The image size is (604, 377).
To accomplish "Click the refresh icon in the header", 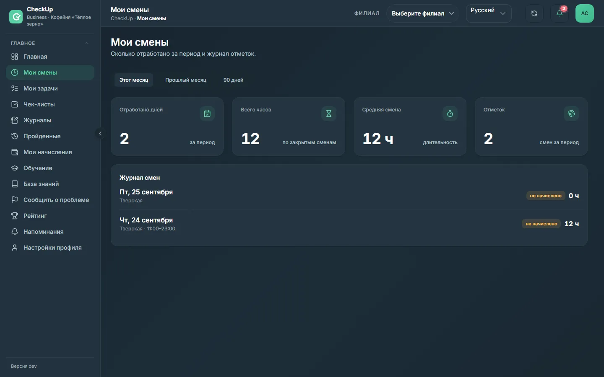I will point(534,13).
